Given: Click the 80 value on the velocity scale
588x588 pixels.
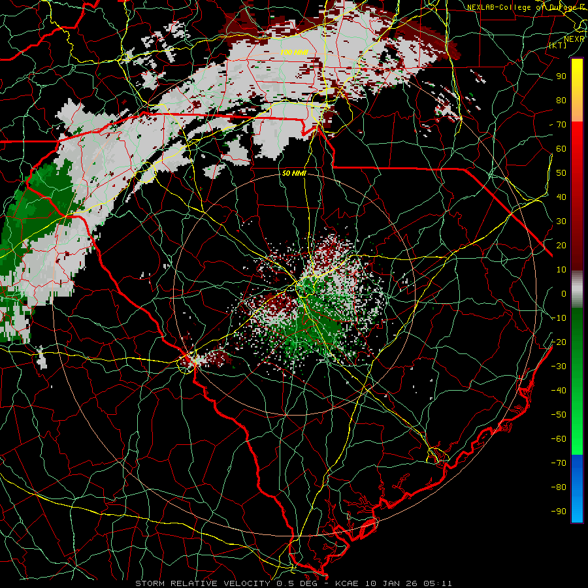Looking at the screenshot, I should coord(561,100).
